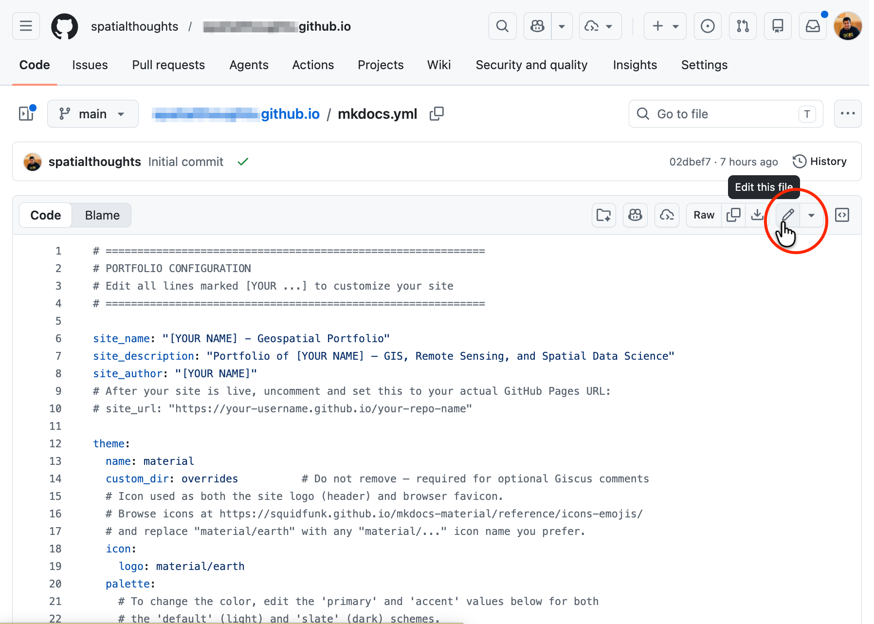
Task: Expand more edit options arrow
Action: [811, 215]
